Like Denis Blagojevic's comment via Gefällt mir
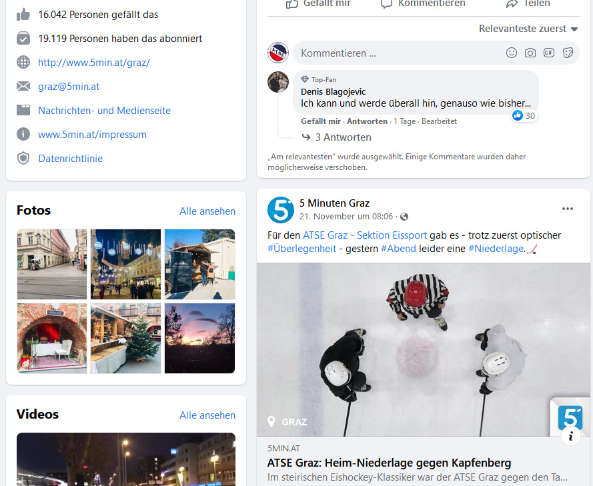This screenshot has width=593, height=486. (321, 121)
